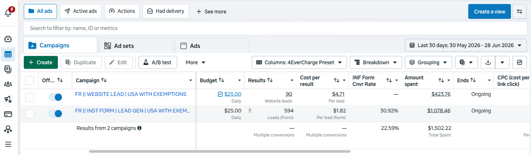Expand the More dropdown

195,62
